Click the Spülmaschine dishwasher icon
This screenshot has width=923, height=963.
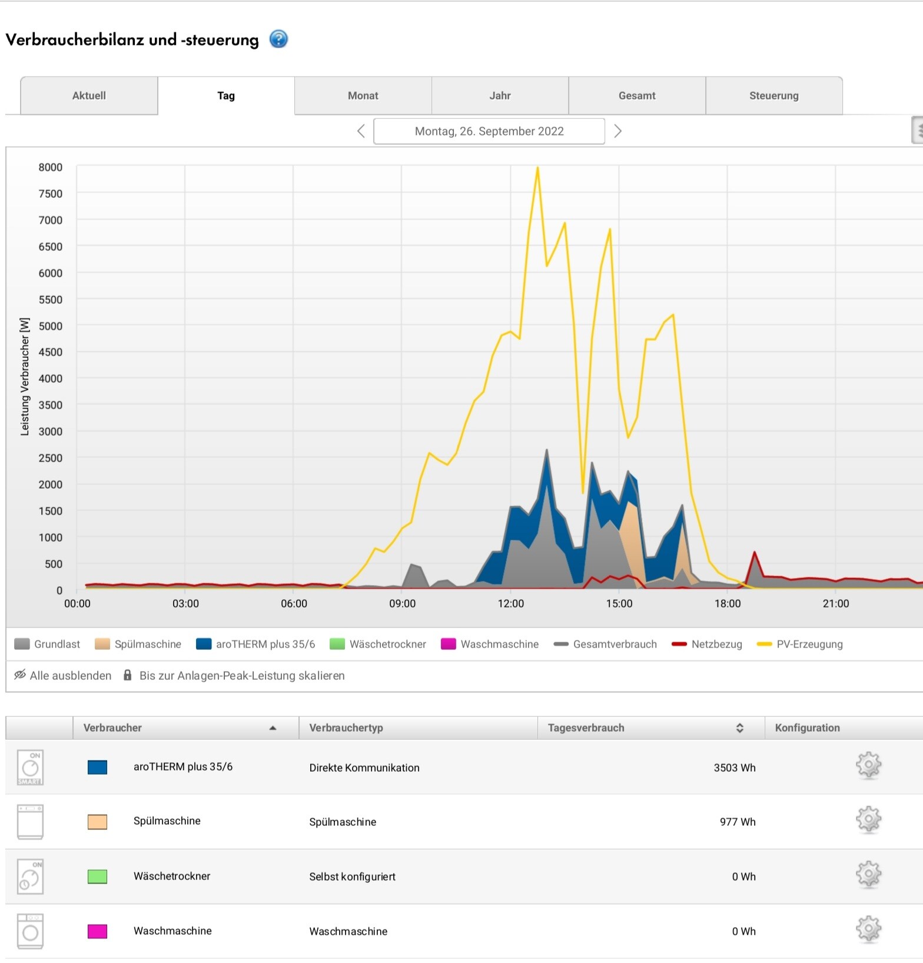(30, 822)
